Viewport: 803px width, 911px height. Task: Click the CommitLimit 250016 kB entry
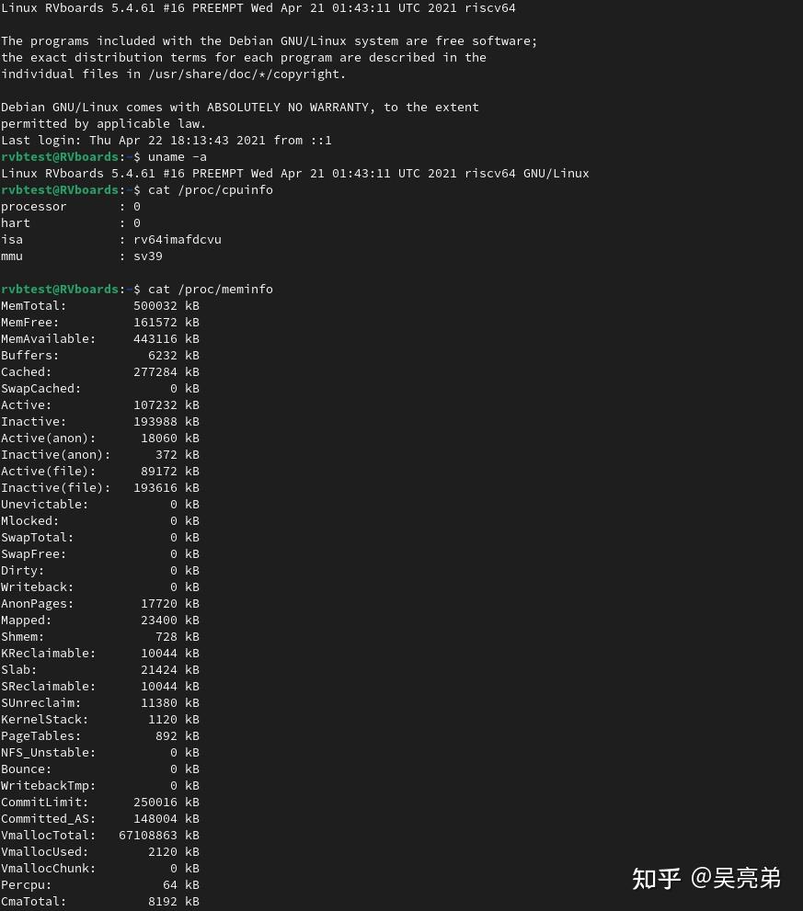tap(101, 802)
